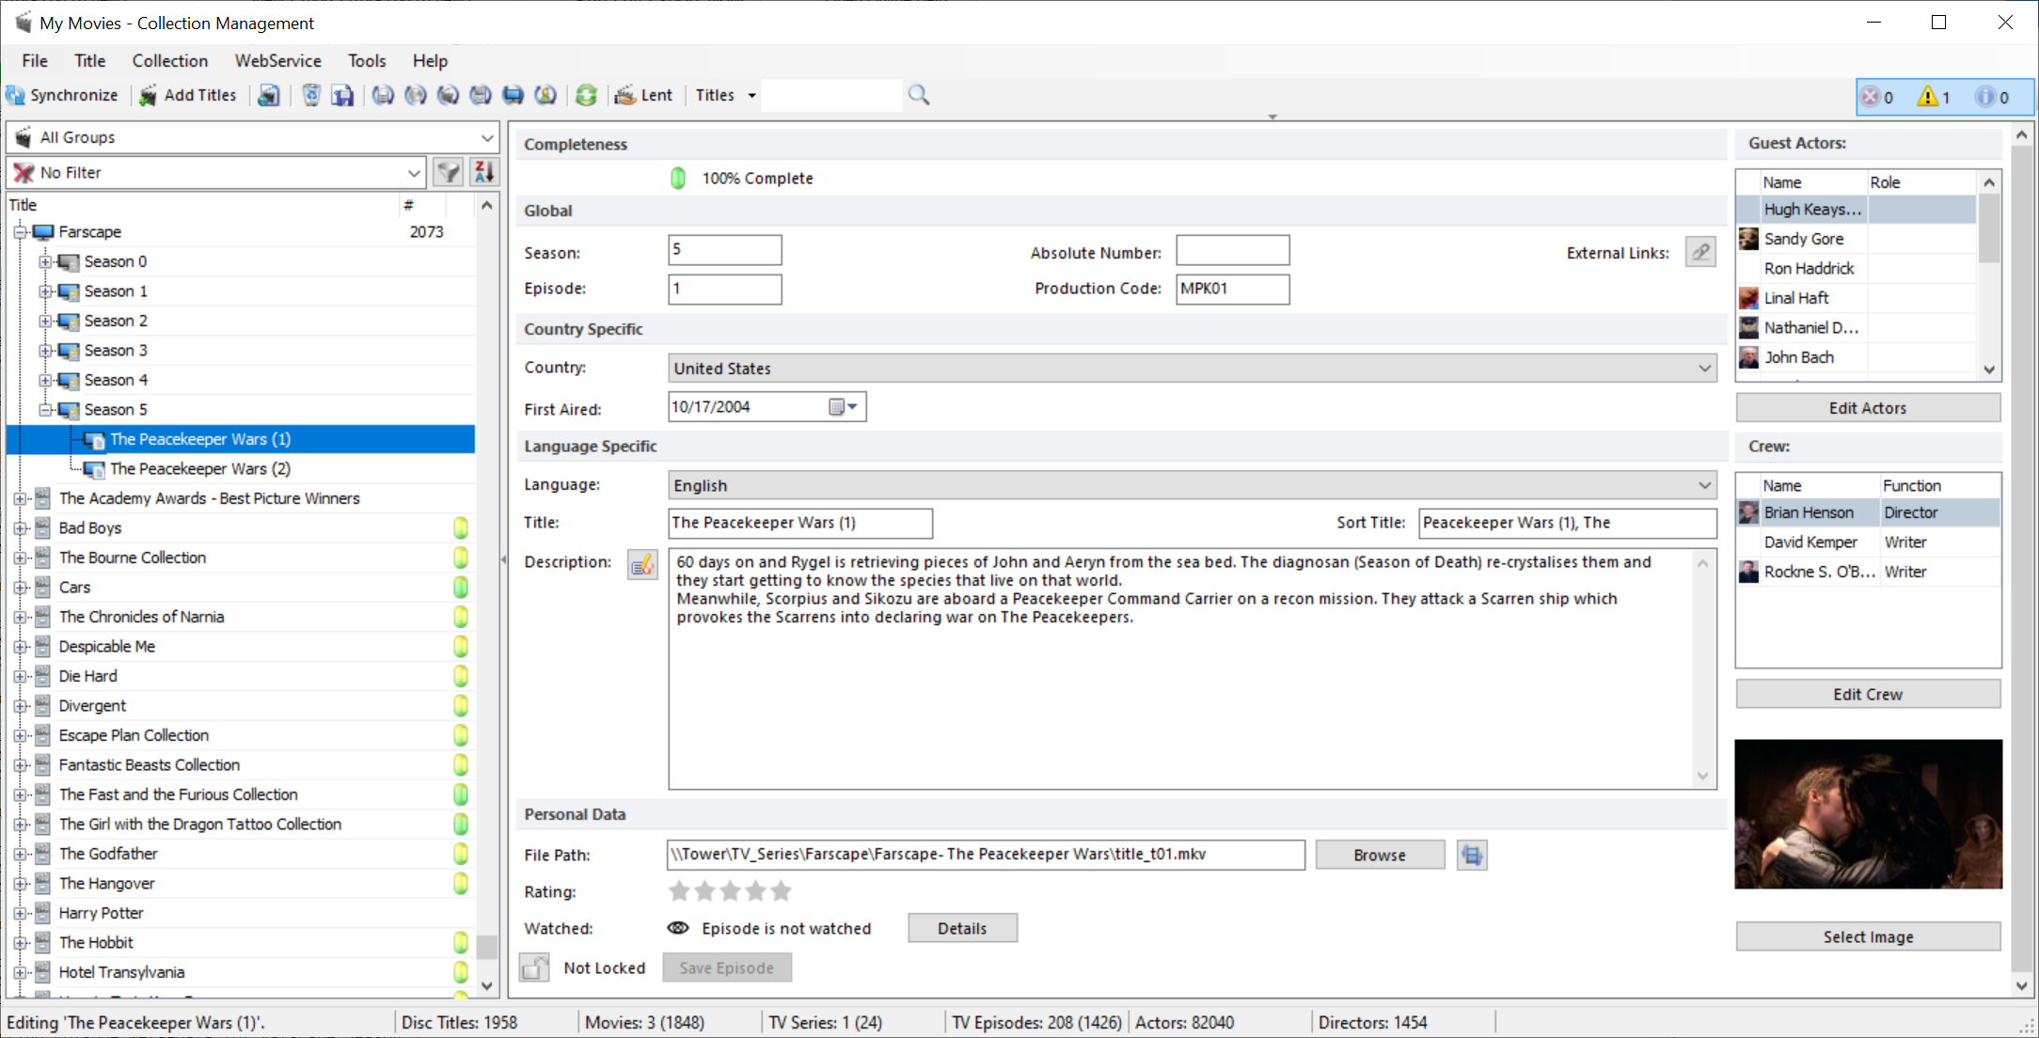Click the film icon beside Browse

pyautogui.click(x=1472, y=855)
